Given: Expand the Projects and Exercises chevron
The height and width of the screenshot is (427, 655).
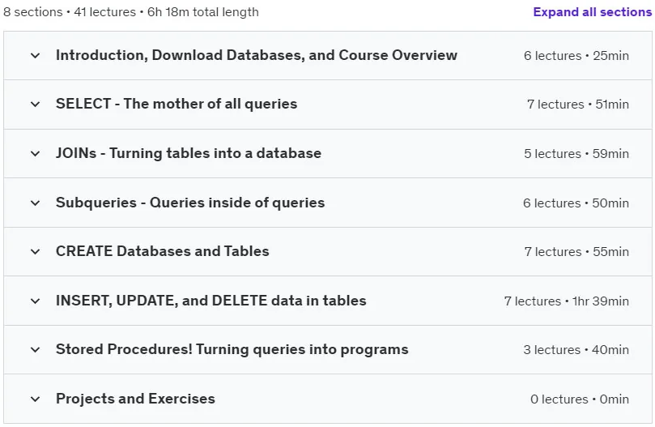Looking at the screenshot, I should pos(36,399).
